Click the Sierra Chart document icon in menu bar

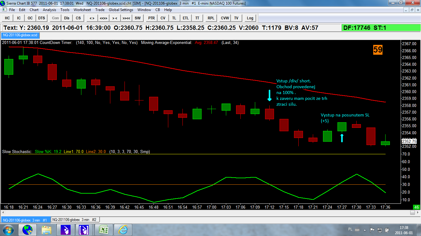(4, 10)
